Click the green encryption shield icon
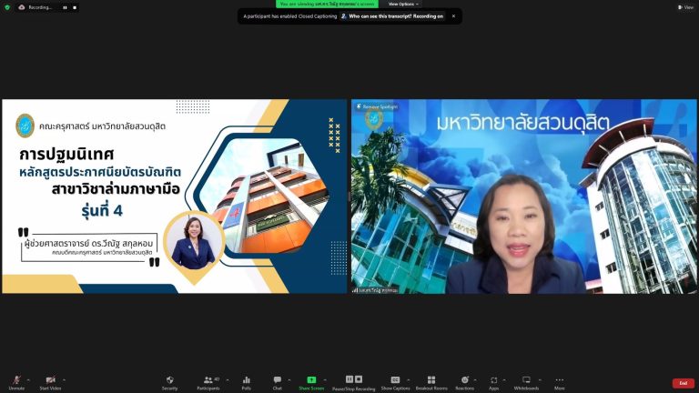The height and width of the screenshot is (393, 699). pos(7,7)
